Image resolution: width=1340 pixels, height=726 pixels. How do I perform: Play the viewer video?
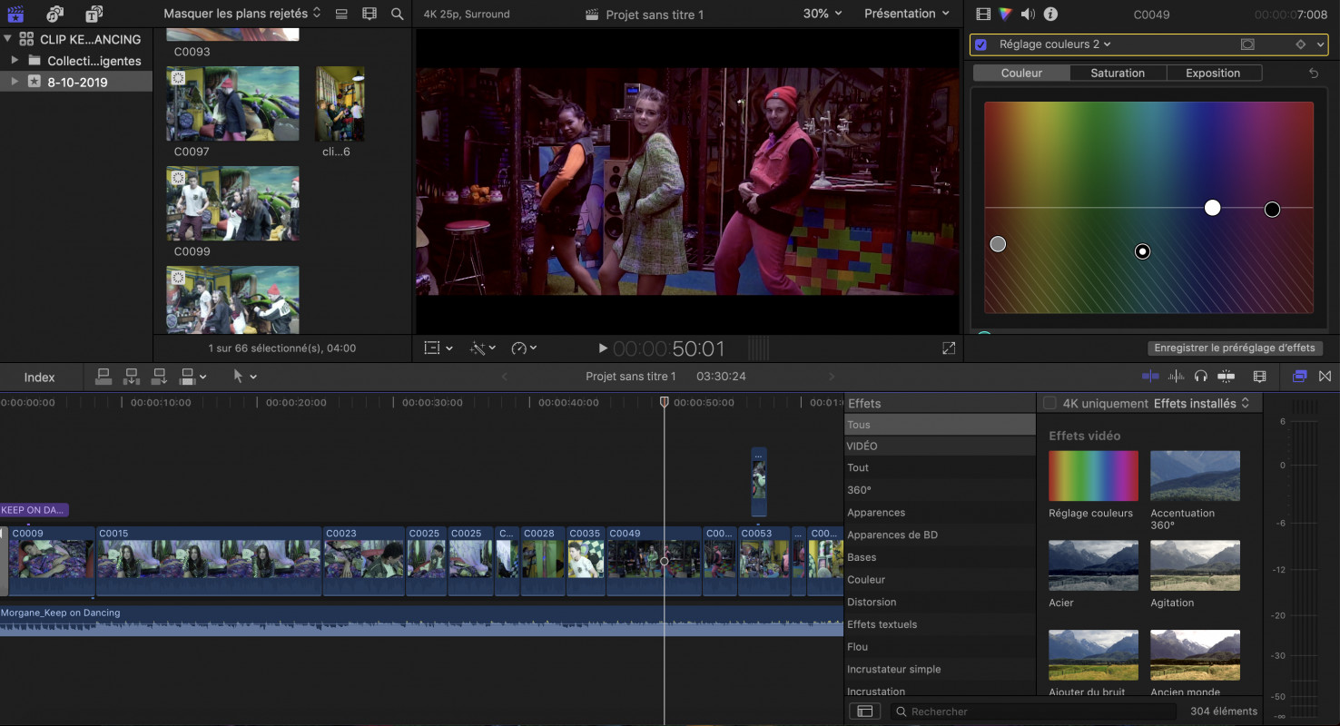pyautogui.click(x=602, y=348)
